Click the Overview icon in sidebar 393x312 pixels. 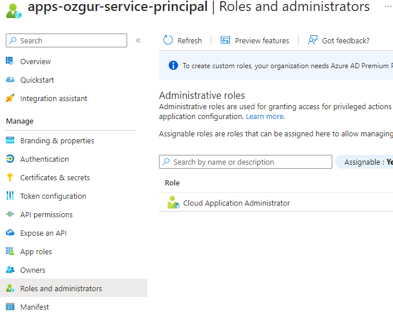[x=10, y=61]
